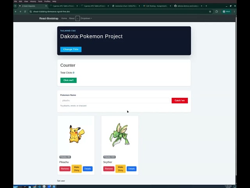Open Scyther Details

(131, 169)
